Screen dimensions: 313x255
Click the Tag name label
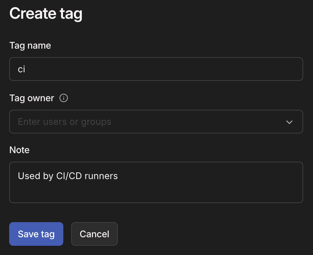(x=30, y=45)
